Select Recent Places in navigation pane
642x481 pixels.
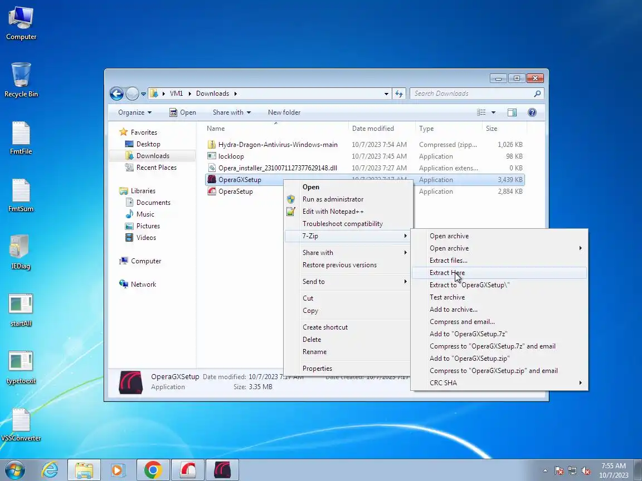151,167
